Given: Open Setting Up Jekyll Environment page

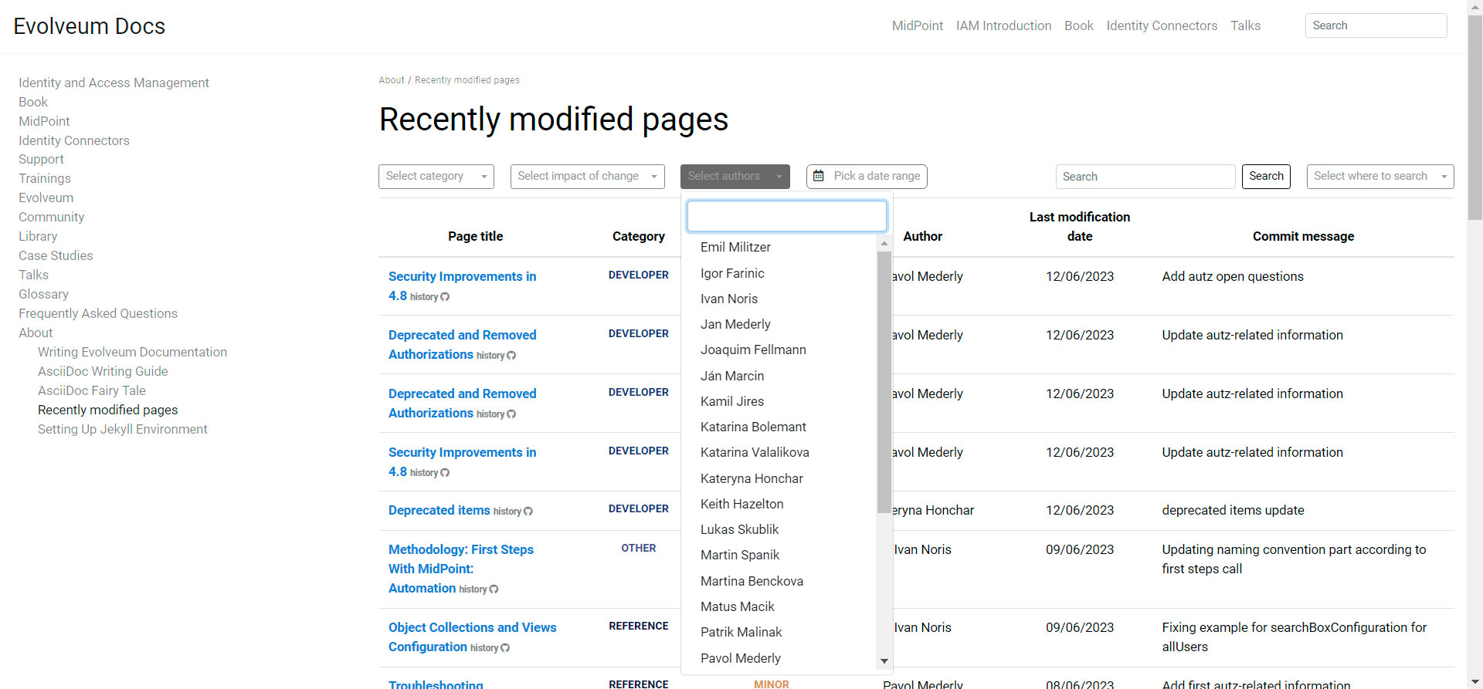Looking at the screenshot, I should (123, 429).
